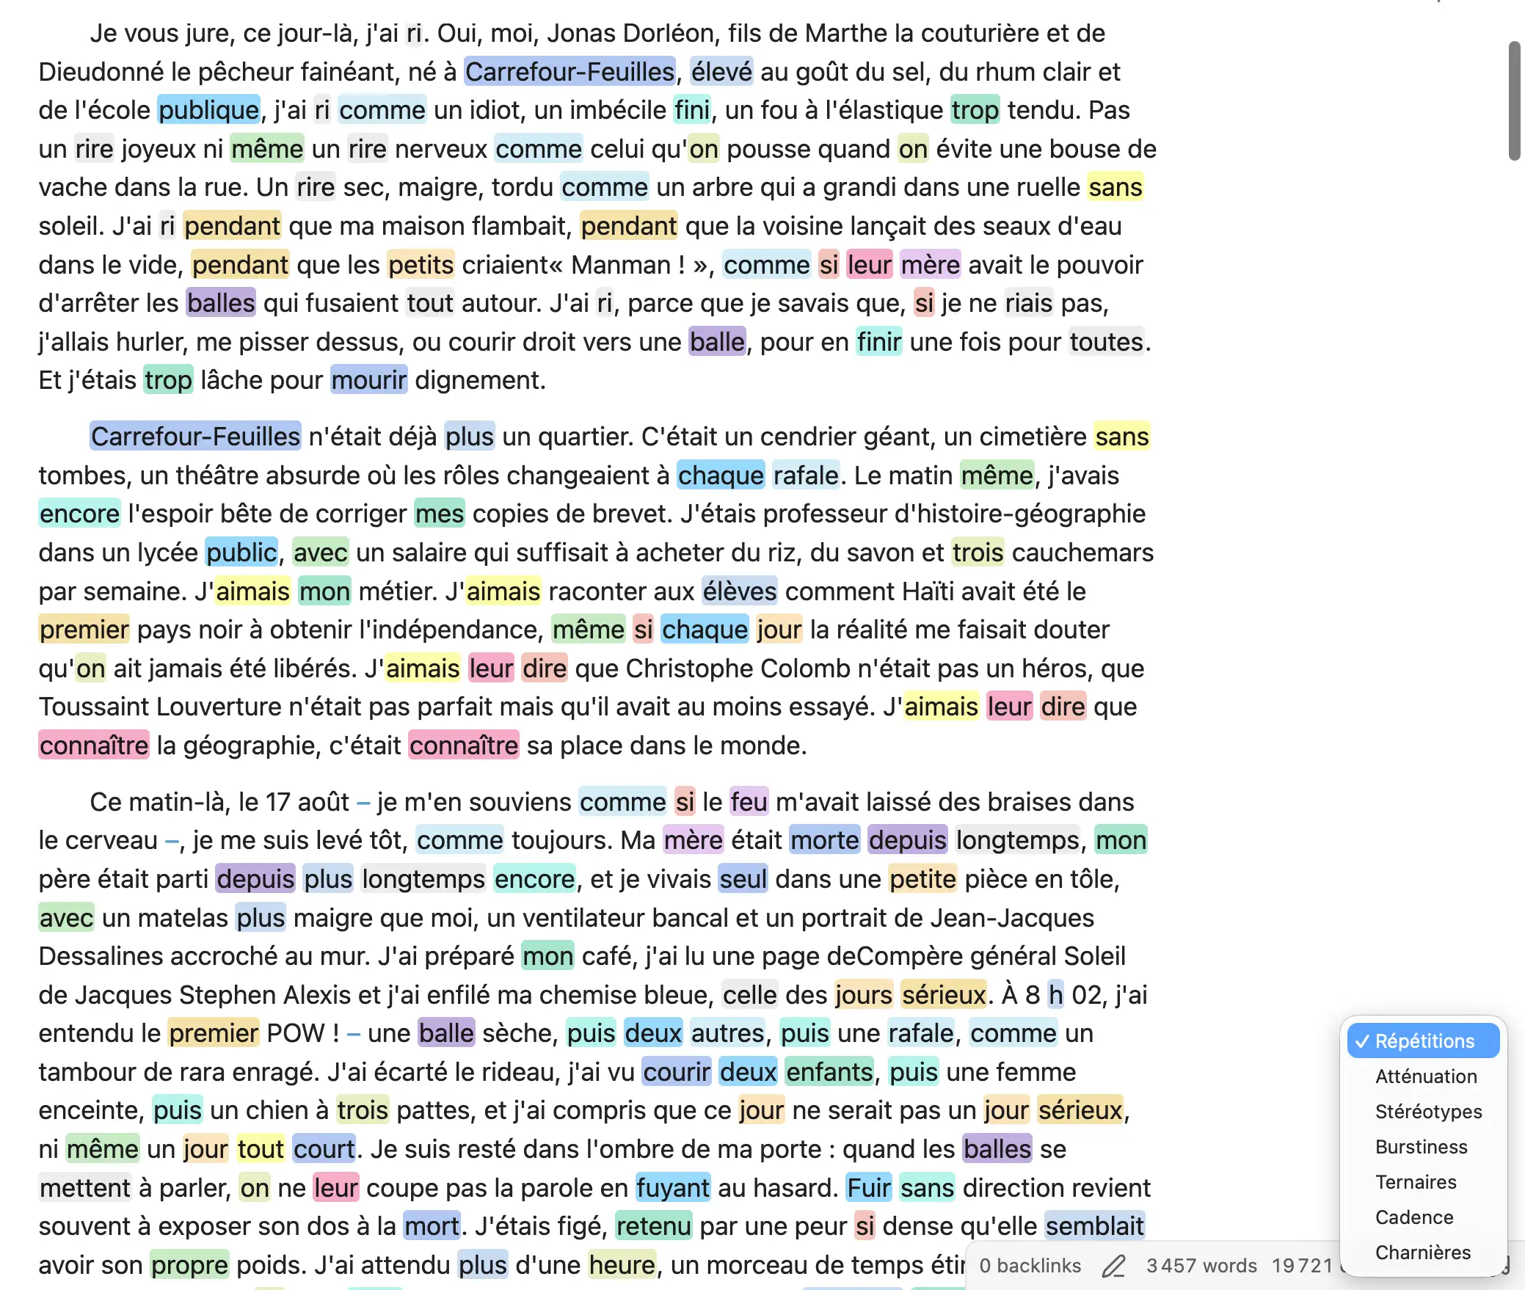Click the highlighted word 'petite'
Screen dimensions: 1525x1290
[922, 878]
